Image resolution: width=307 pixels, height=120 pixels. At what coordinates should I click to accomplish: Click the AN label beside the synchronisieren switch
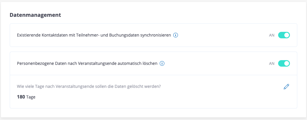[272, 35]
